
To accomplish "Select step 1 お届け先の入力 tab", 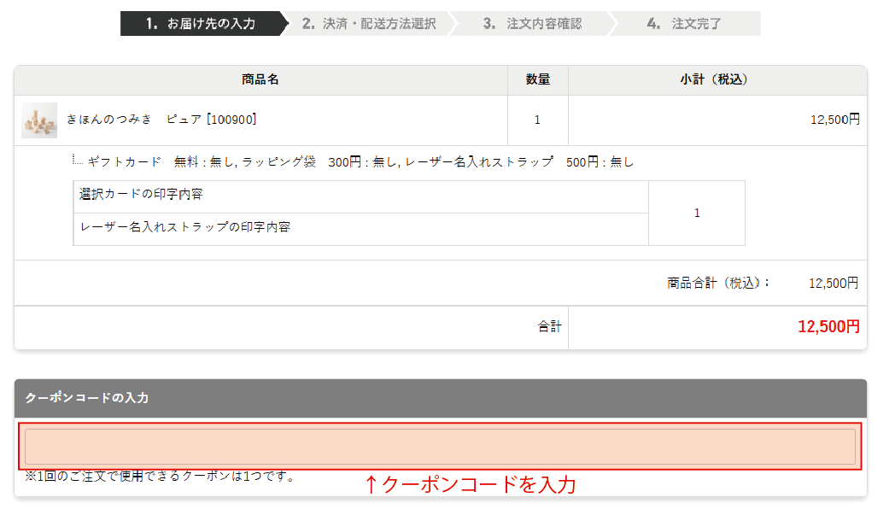I will [201, 24].
